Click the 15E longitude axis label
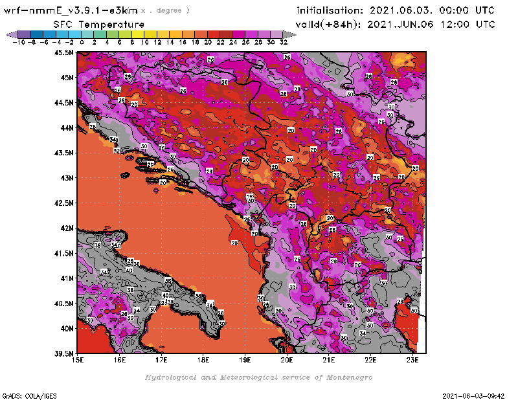Image resolution: width=518 pixels, height=400 pixels. (x=78, y=360)
